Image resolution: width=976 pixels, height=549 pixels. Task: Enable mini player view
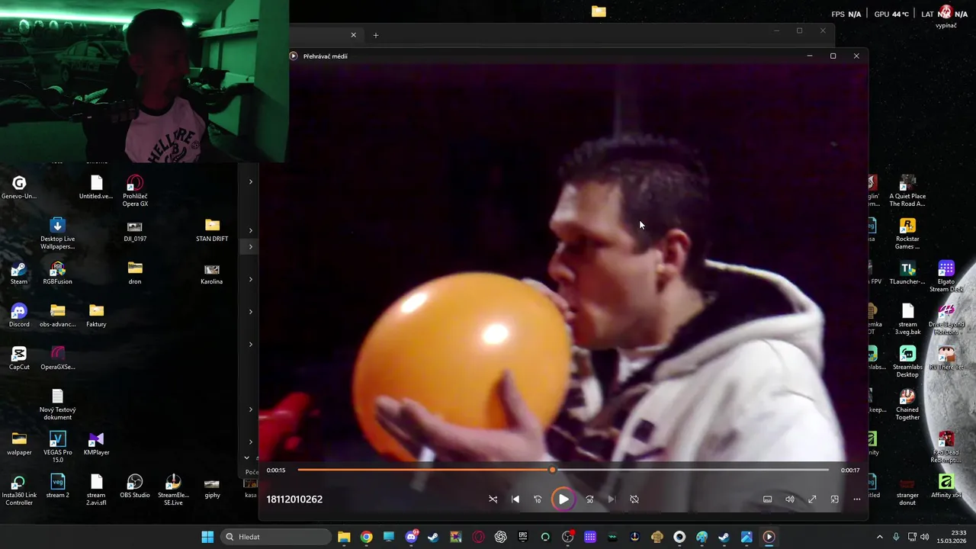[x=834, y=499]
